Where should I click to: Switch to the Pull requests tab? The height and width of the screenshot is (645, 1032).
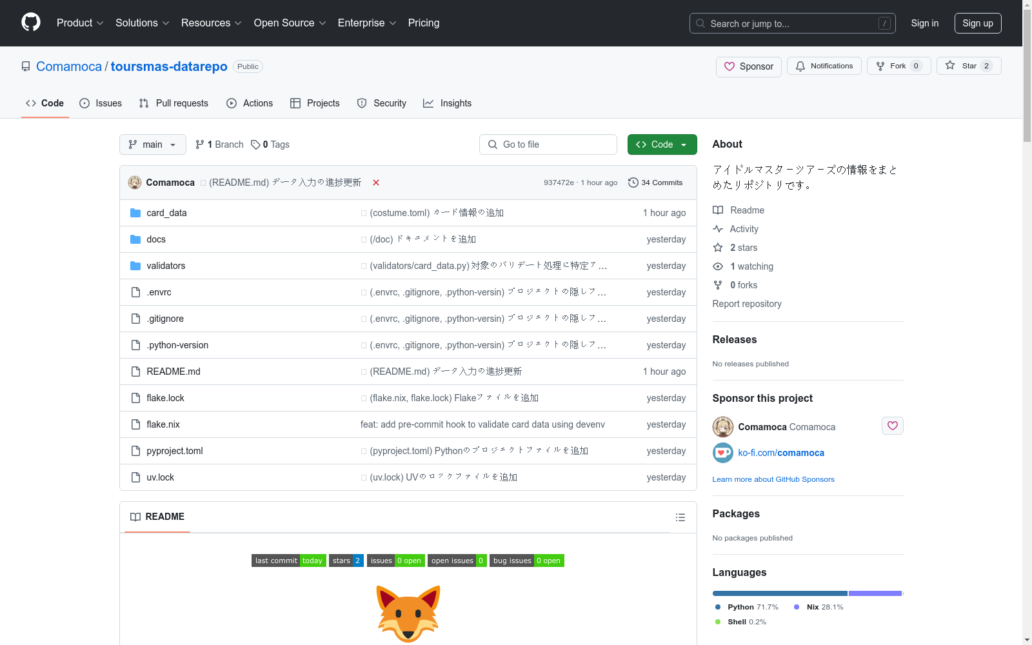(x=174, y=103)
